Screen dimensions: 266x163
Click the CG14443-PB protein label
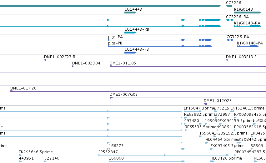(137, 49)
